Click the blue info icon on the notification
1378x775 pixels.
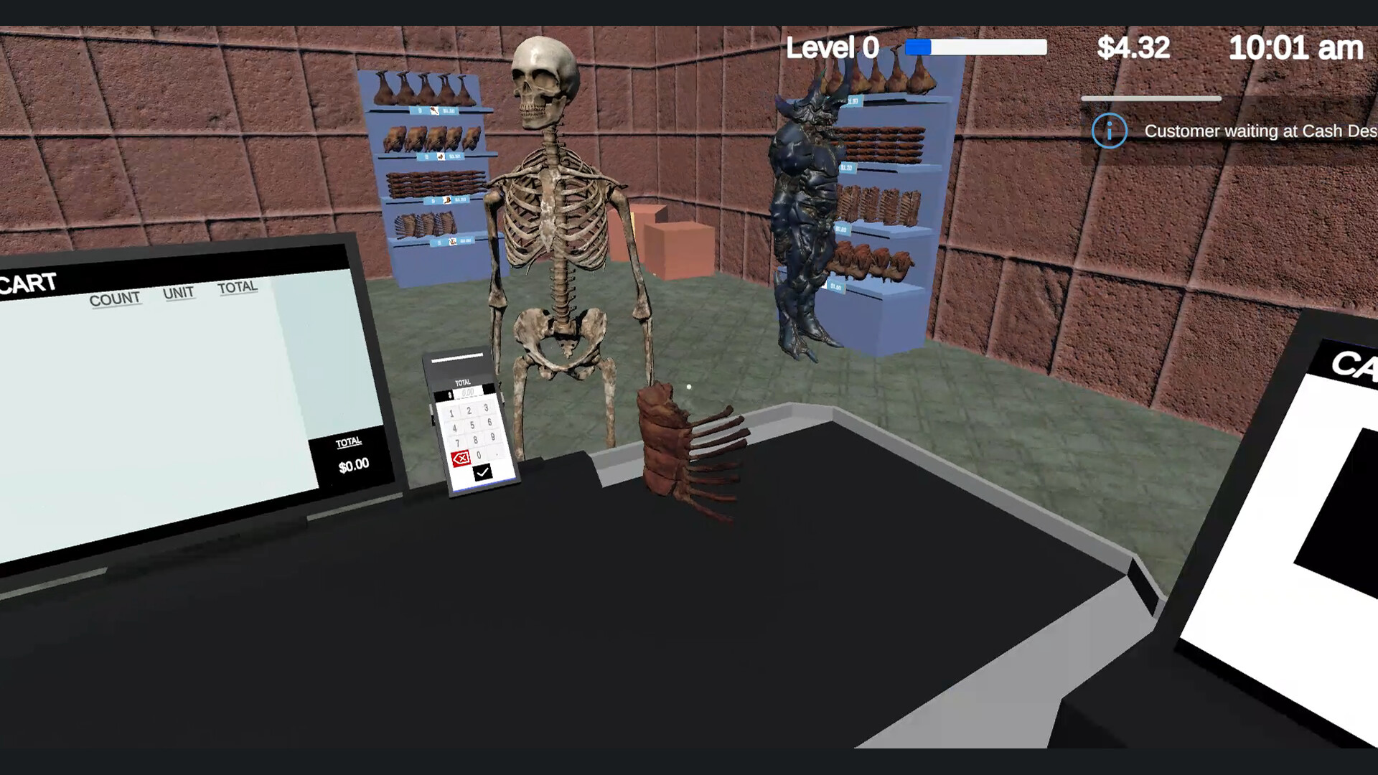pos(1110,131)
